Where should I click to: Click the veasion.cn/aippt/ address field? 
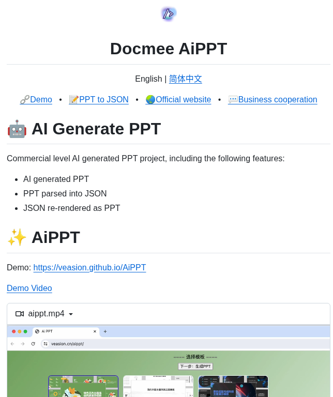point(185,344)
